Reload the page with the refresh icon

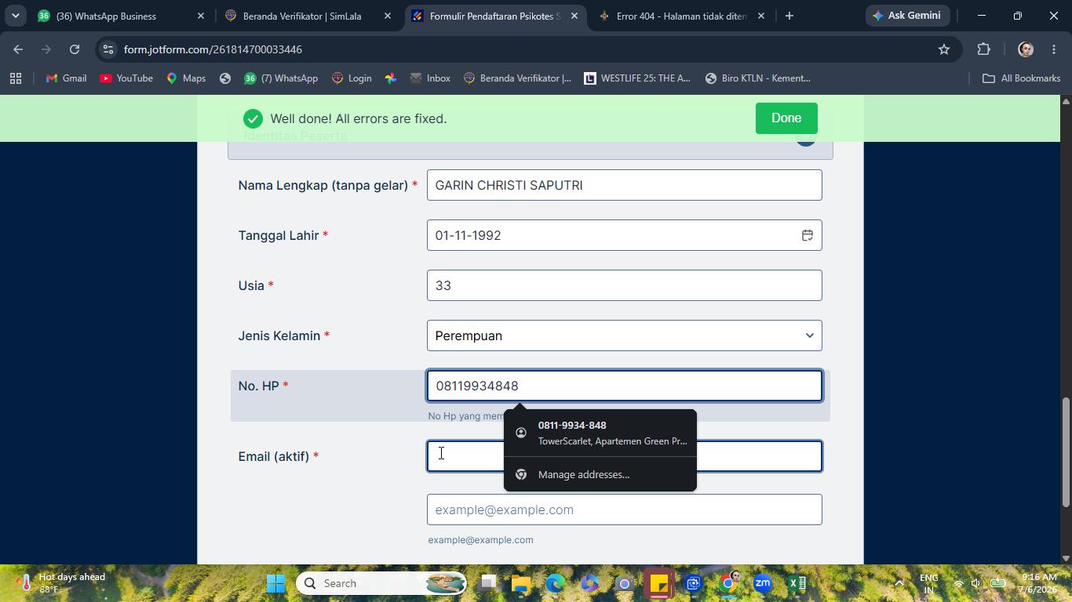(75, 49)
